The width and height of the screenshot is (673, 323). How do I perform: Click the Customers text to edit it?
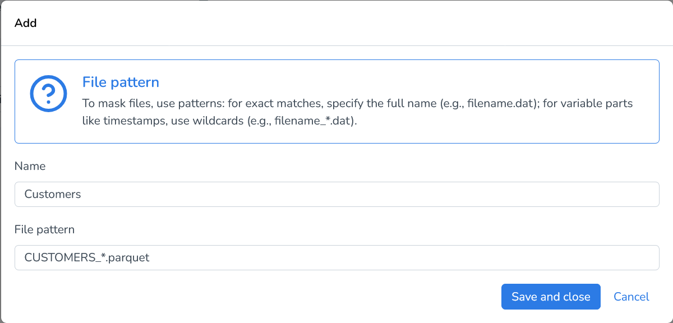coord(52,194)
